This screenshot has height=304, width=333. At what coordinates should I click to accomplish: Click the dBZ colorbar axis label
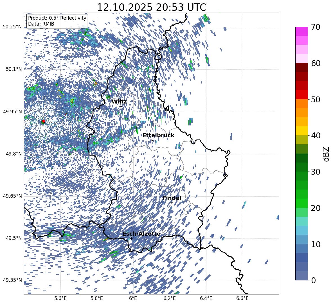[x=327, y=154]
